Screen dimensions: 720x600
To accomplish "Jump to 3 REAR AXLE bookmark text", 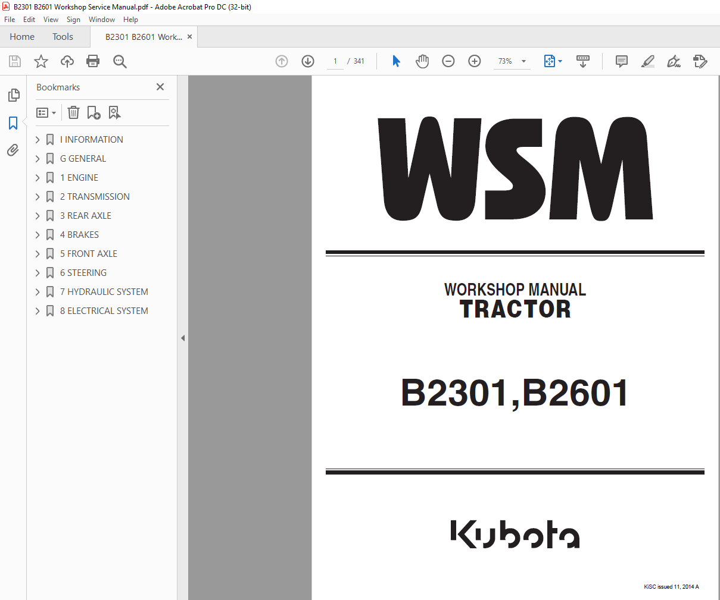I will coord(86,216).
